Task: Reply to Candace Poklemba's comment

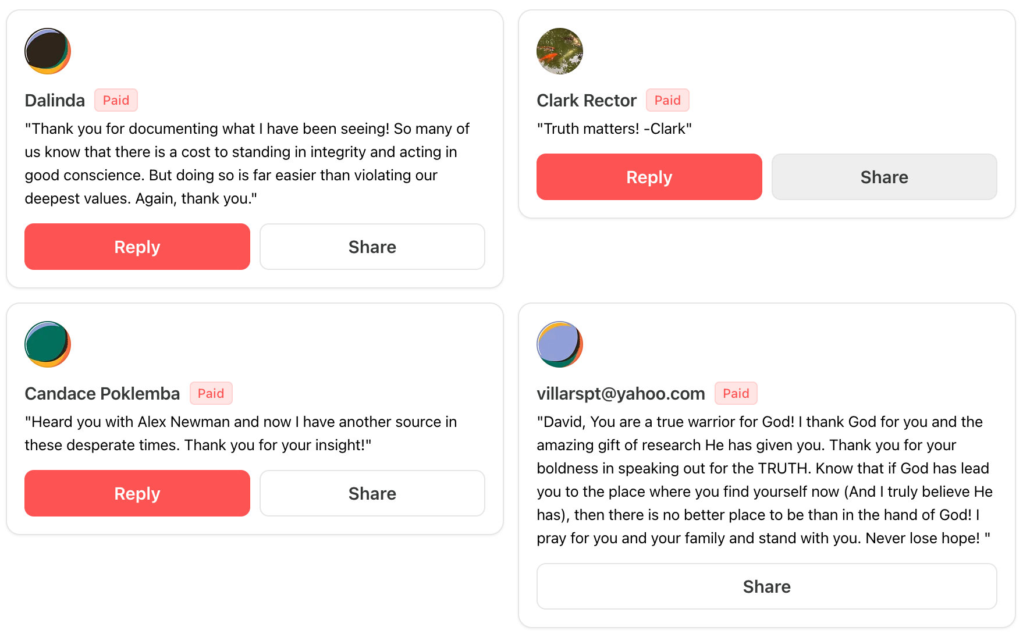Action: (x=137, y=493)
